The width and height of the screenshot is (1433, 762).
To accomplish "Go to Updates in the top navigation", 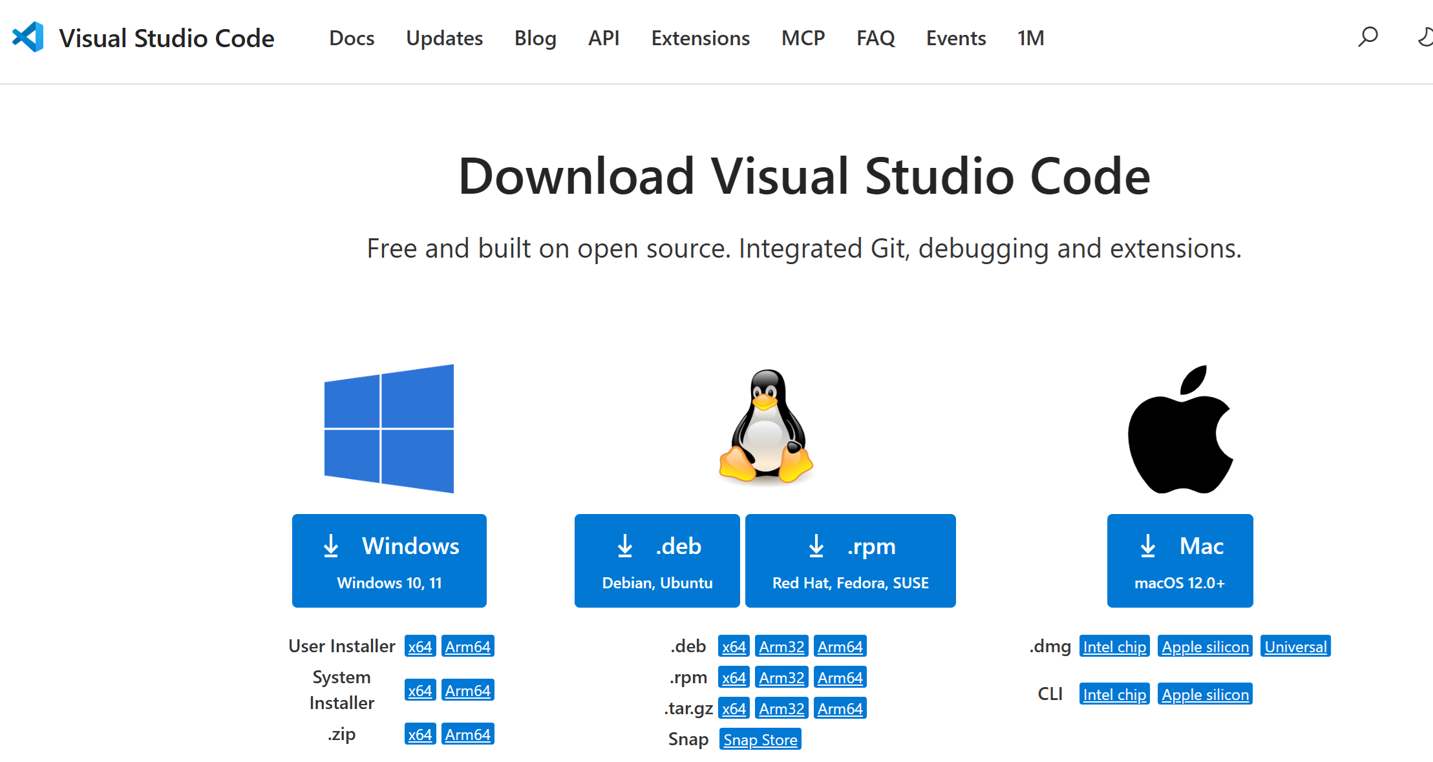I will point(445,38).
